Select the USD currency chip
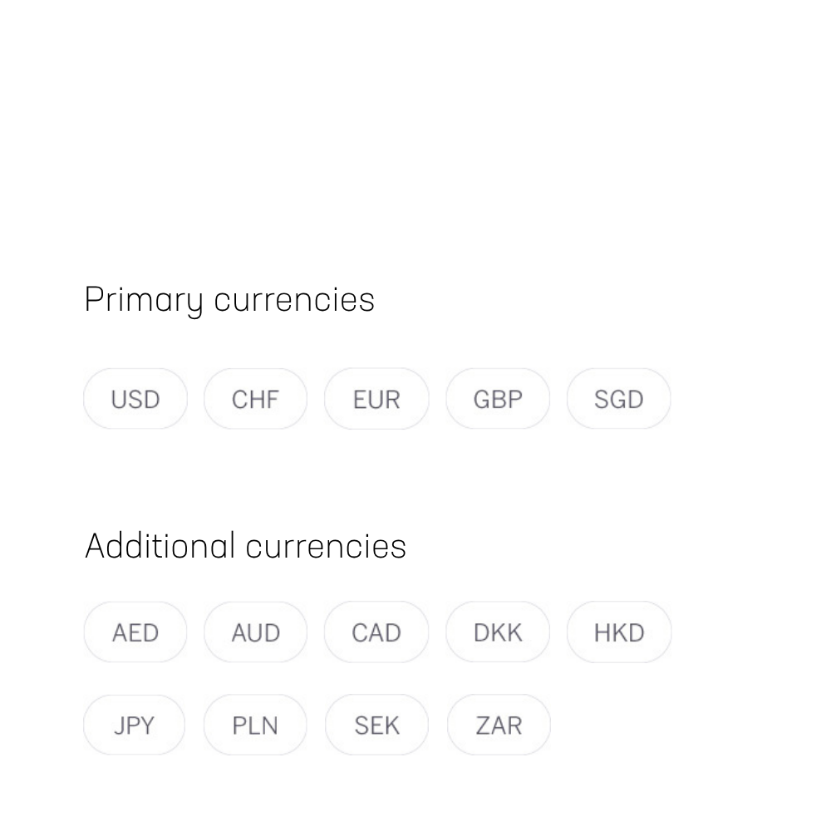The height and width of the screenshot is (831, 831). coord(135,399)
